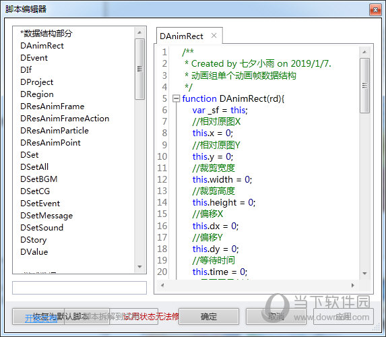386x337 pixels.
Task: Click the code editor vertical scrollbar thumb
Action: (x=364, y=86)
